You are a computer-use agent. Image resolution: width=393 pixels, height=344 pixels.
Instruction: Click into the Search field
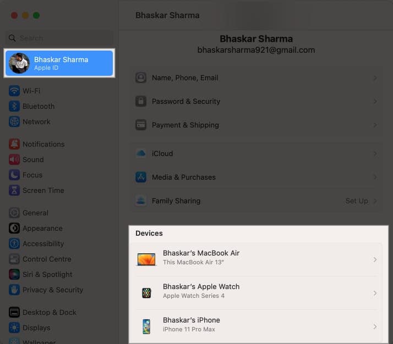59,38
